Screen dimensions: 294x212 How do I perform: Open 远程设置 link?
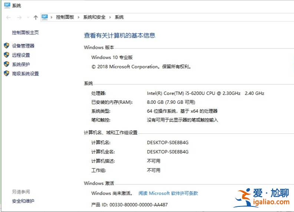(21, 55)
